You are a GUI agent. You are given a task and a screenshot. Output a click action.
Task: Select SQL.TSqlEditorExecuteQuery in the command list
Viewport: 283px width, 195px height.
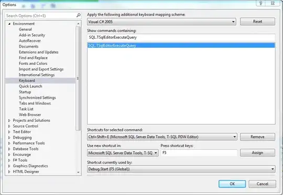181,45
